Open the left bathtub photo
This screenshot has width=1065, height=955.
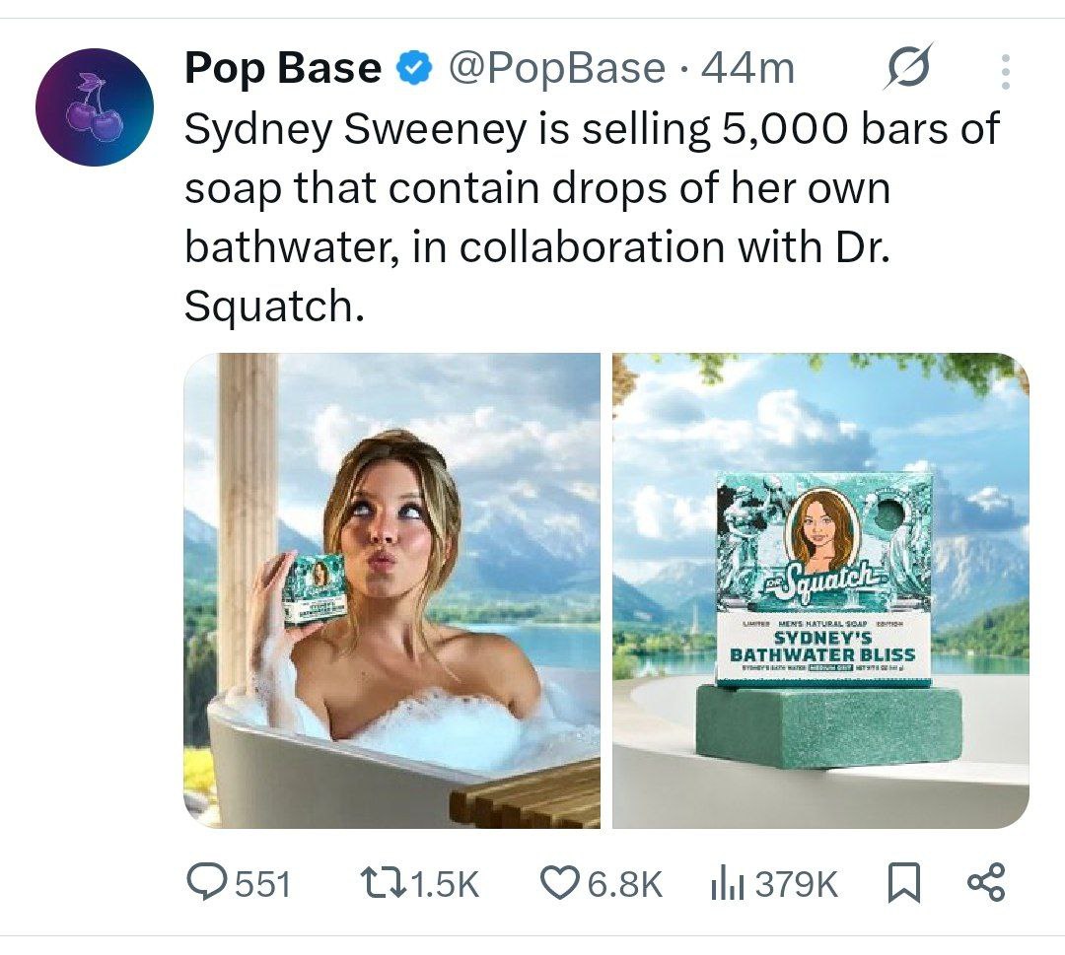[392, 589]
